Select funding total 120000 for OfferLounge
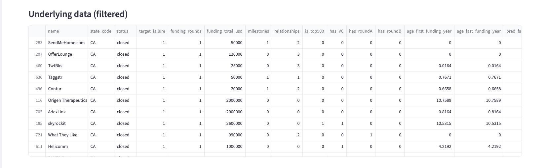Image resolution: width=549 pixels, height=168 pixels. point(225,54)
